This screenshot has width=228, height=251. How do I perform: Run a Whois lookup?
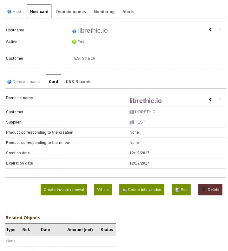pyautogui.click(x=103, y=190)
